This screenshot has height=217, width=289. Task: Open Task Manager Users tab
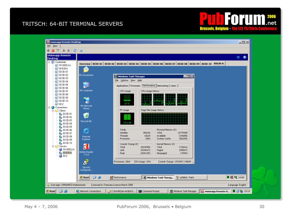pos(173,86)
